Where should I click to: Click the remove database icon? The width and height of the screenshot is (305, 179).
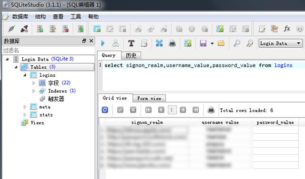tap(65, 29)
